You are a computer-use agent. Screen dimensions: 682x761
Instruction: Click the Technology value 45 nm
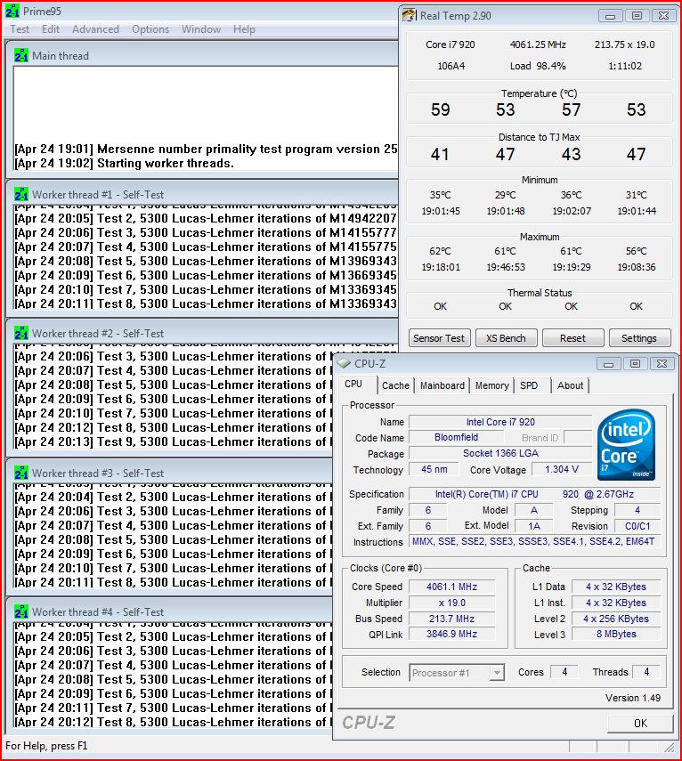[x=434, y=469]
